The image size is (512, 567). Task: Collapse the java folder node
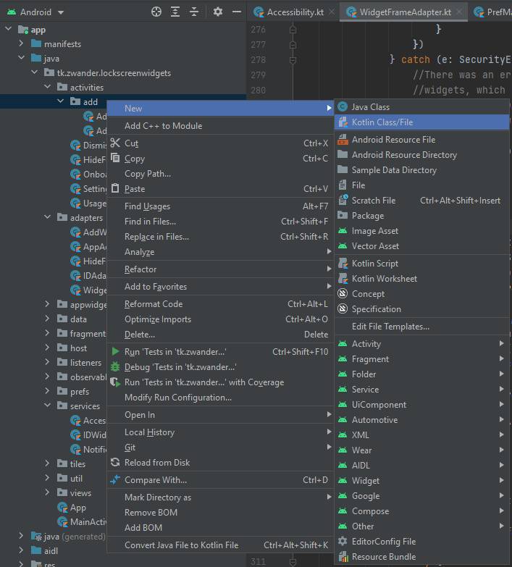coord(21,57)
